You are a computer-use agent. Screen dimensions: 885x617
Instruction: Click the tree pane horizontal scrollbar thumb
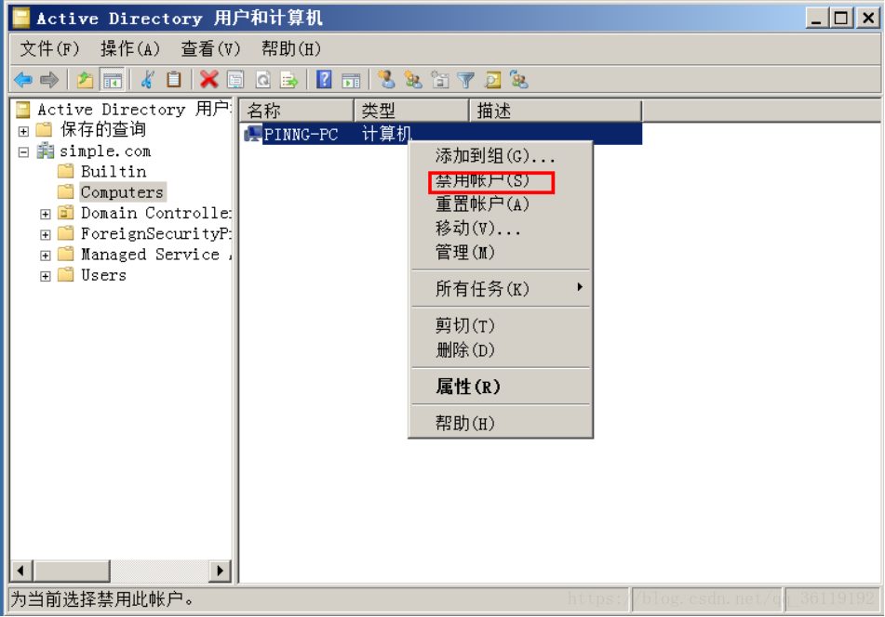72,571
